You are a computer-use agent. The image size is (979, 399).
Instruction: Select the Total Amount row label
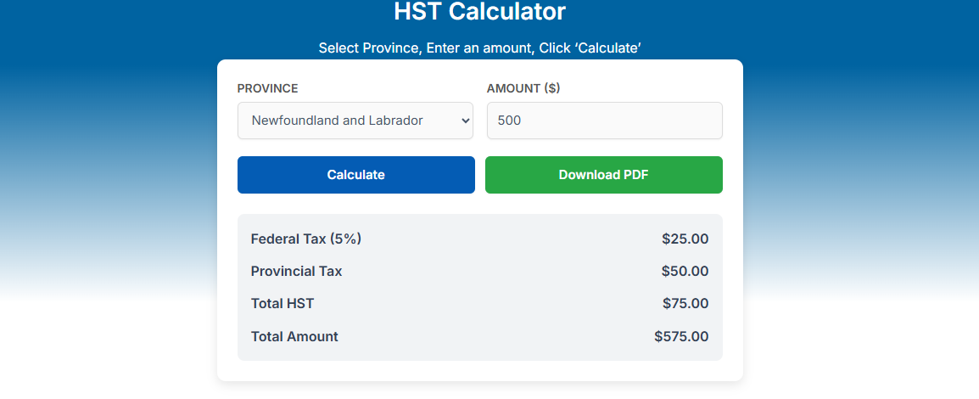pos(294,337)
